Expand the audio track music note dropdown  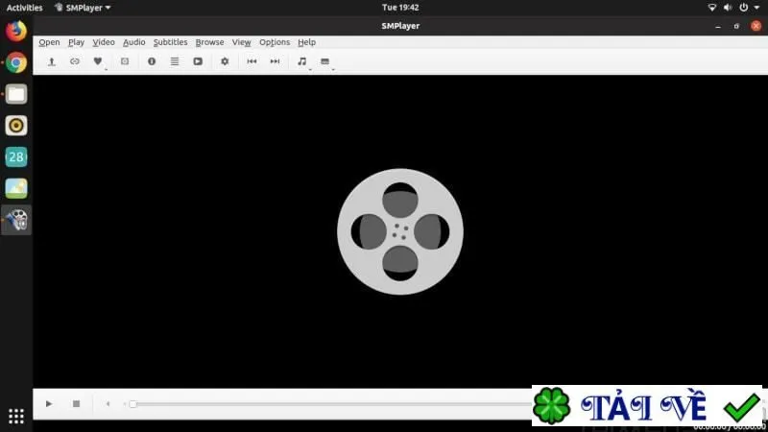tap(310, 69)
